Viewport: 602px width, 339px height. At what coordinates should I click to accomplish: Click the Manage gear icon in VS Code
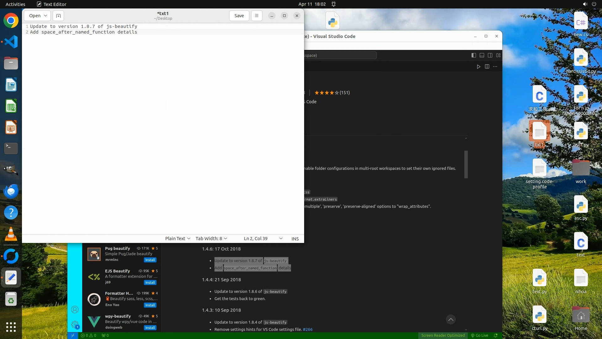click(x=75, y=325)
